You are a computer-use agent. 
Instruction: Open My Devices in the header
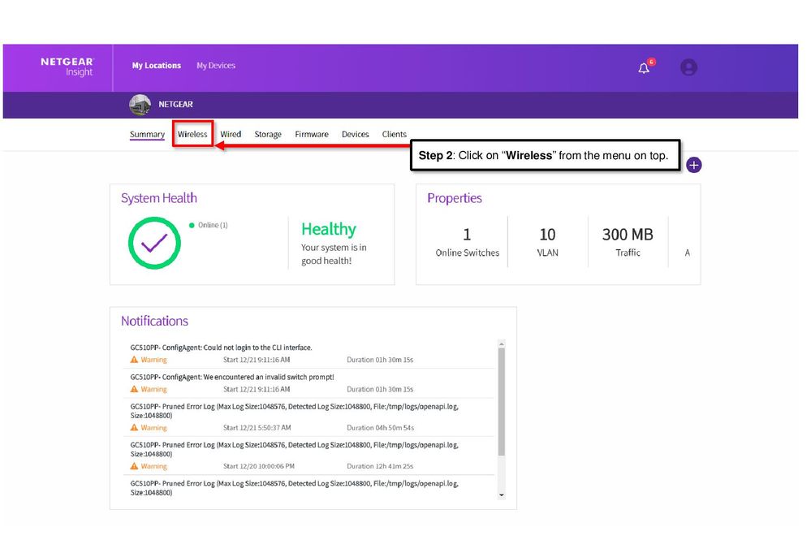216,66
